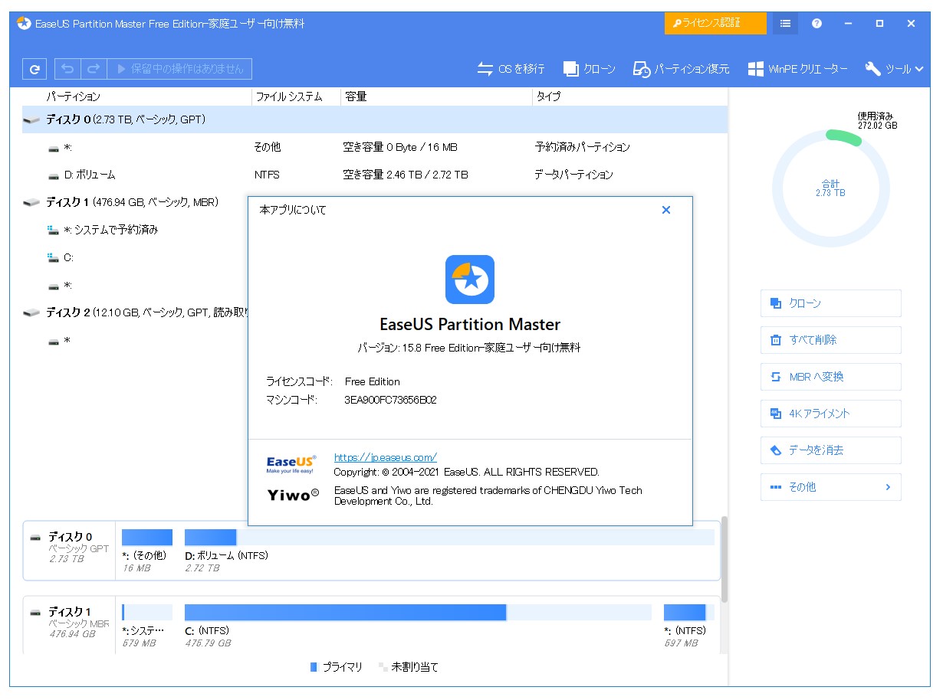
Task: Choose パーティション復元 from the toolbar
Action: tap(642, 68)
